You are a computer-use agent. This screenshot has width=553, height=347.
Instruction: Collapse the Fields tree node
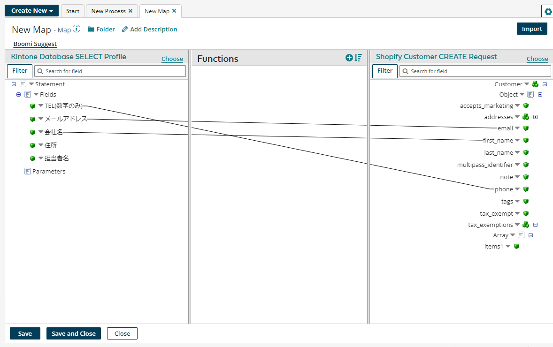tap(19, 94)
